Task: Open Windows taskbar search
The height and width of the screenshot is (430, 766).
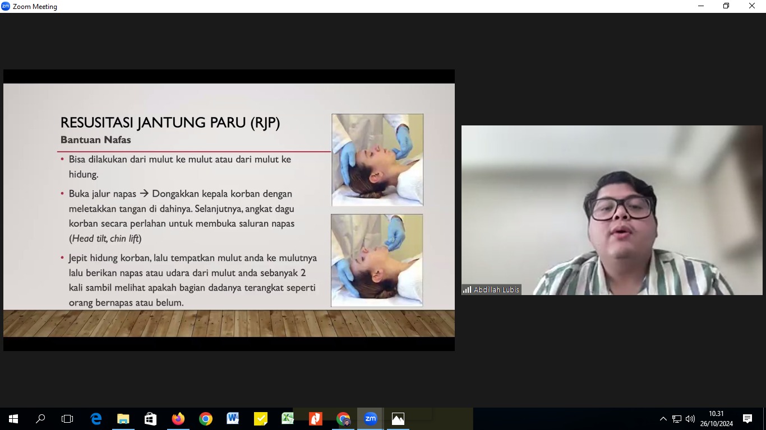Action: [40, 419]
